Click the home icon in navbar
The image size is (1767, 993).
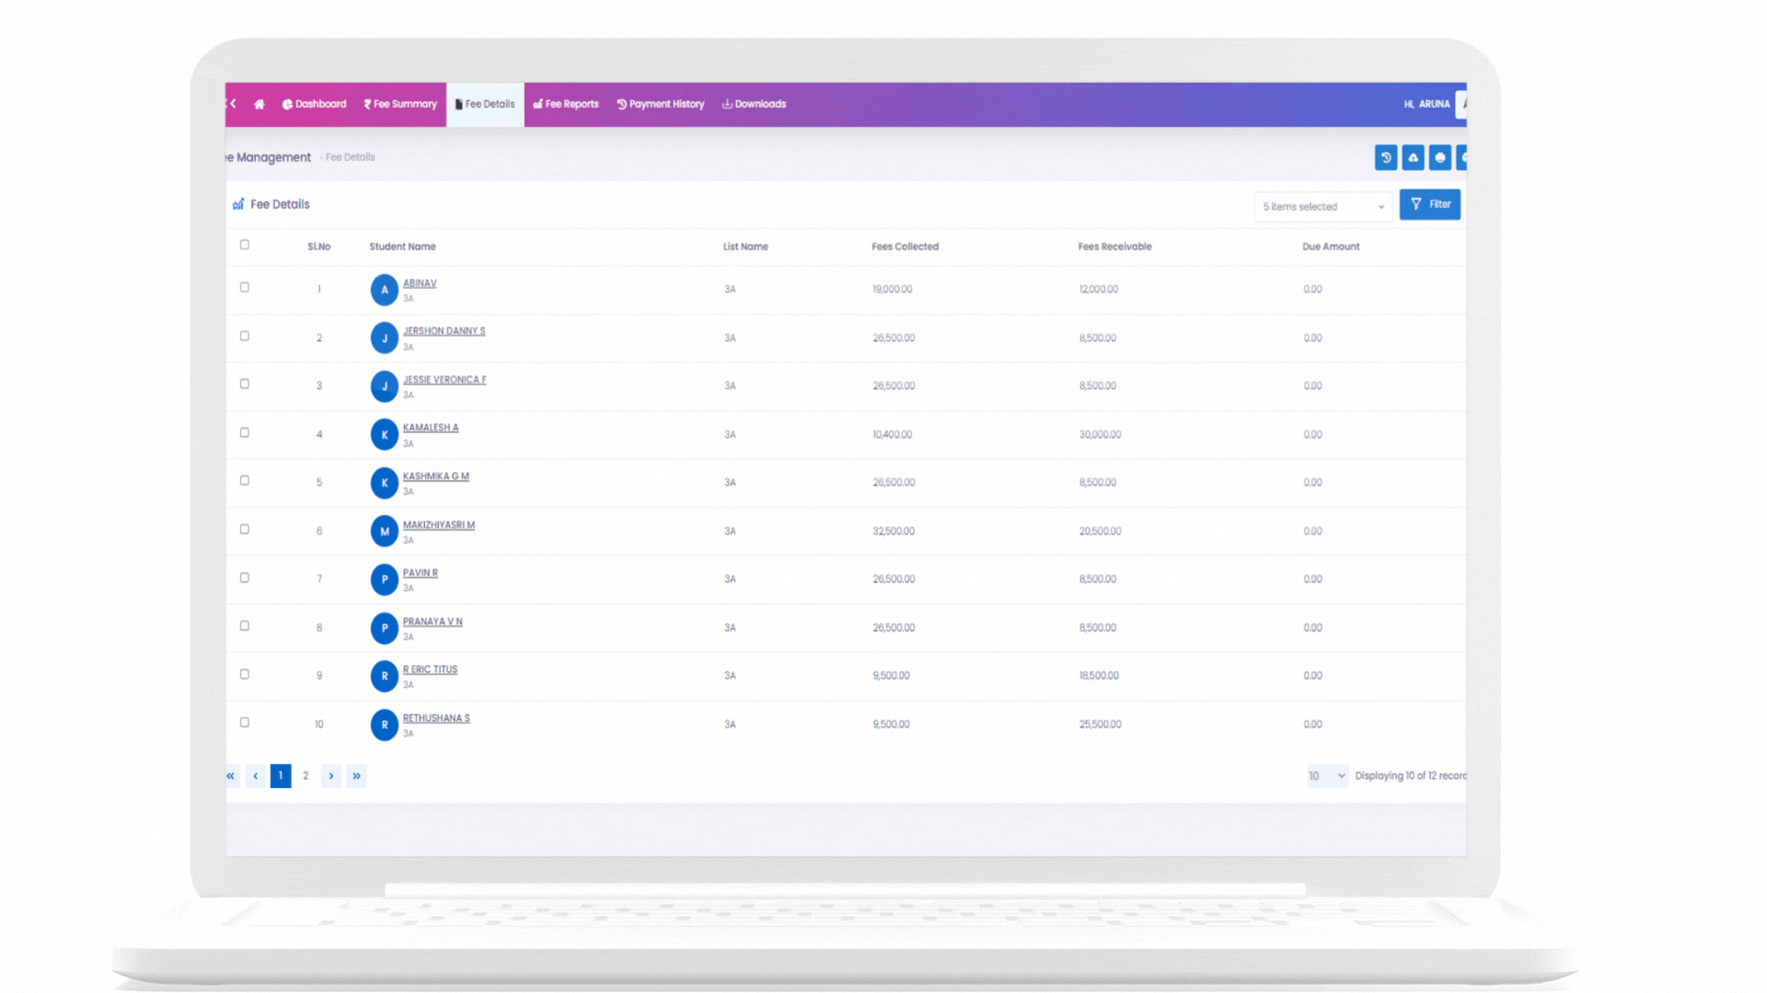click(260, 105)
